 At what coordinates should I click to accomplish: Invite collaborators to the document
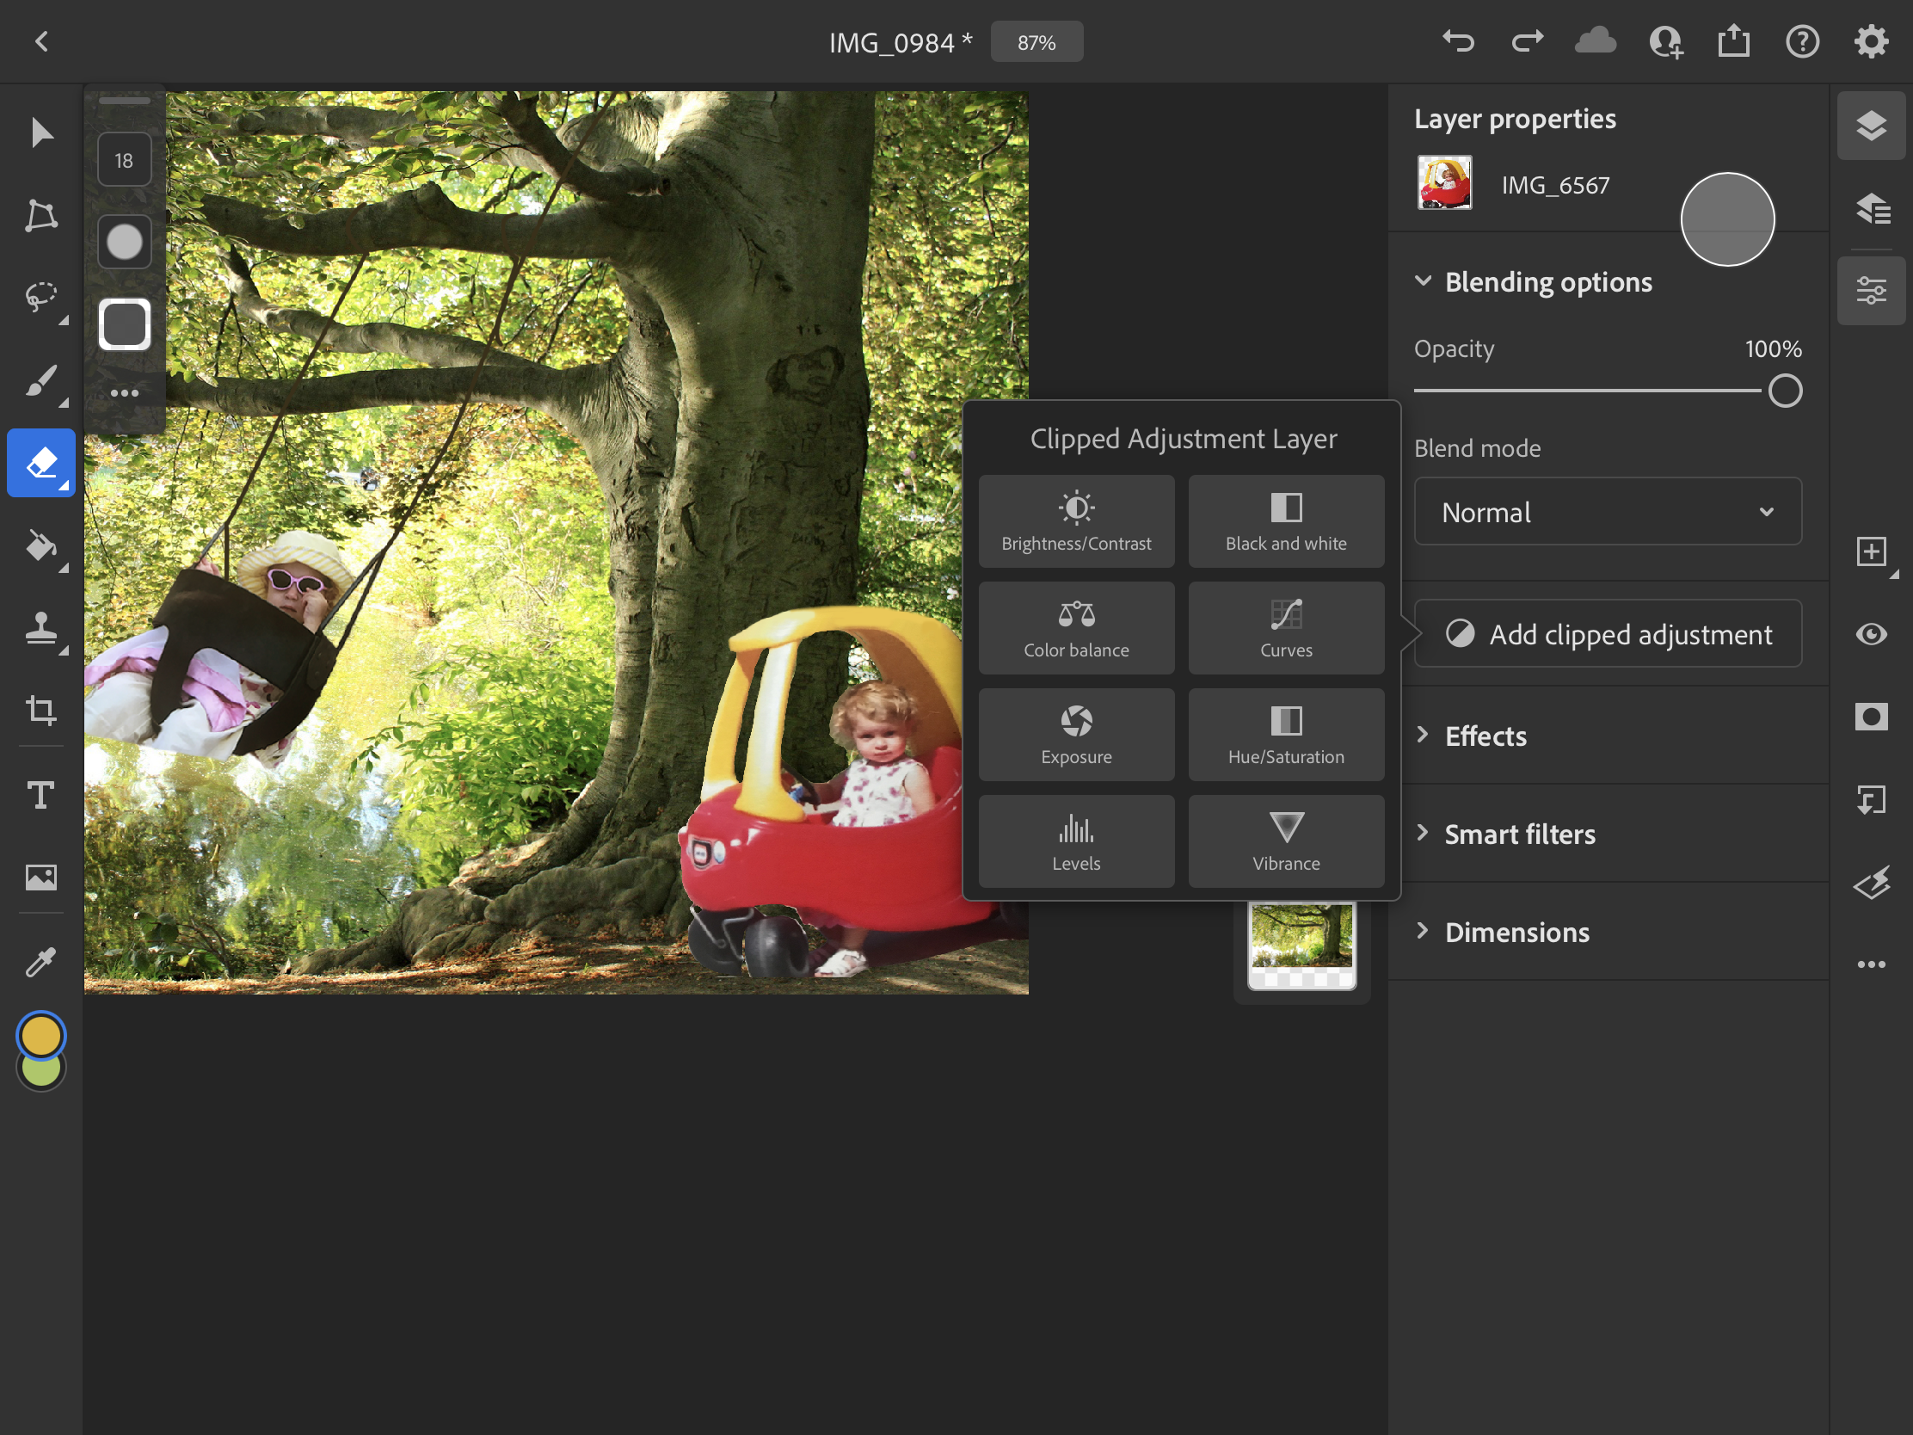tap(1665, 41)
